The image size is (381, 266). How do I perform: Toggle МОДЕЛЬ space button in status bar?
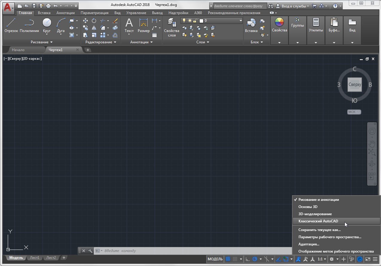(x=215, y=259)
